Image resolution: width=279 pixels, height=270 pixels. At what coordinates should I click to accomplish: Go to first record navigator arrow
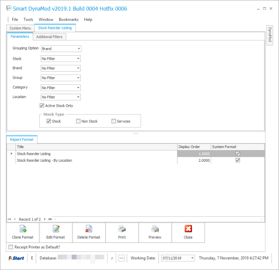pos(10,219)
